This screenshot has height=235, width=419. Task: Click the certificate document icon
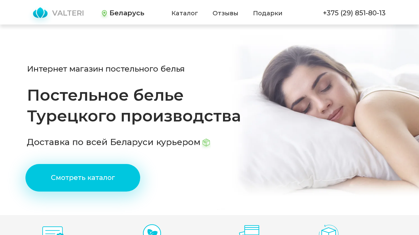(53, 231)
